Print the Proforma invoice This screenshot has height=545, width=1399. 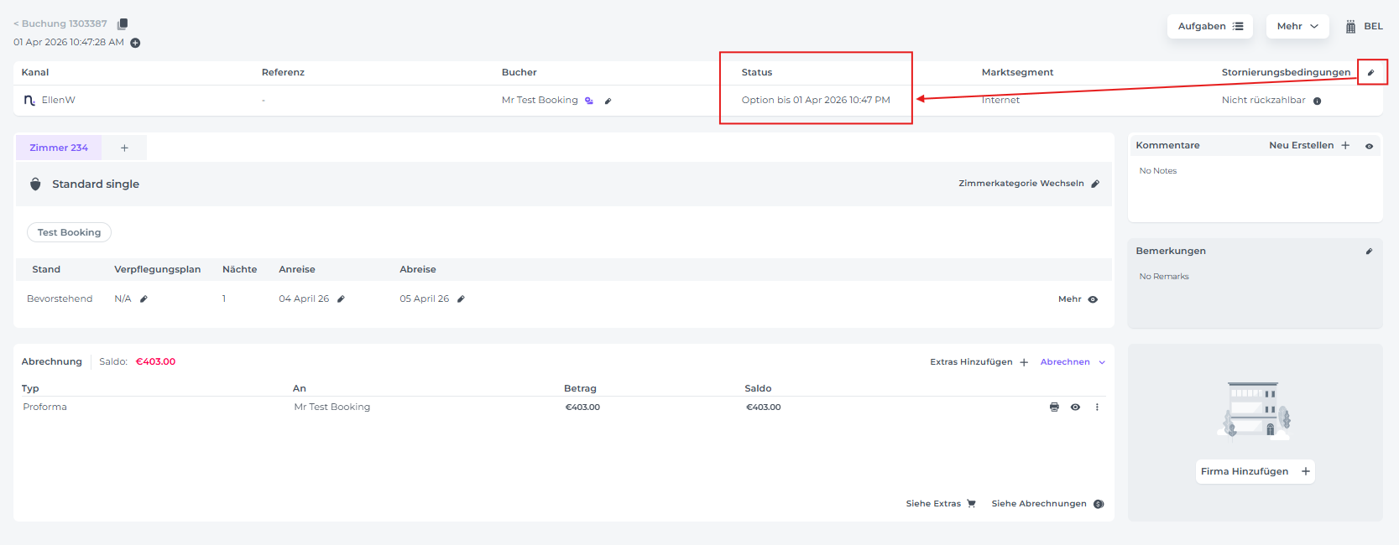tap(1054, 407)
